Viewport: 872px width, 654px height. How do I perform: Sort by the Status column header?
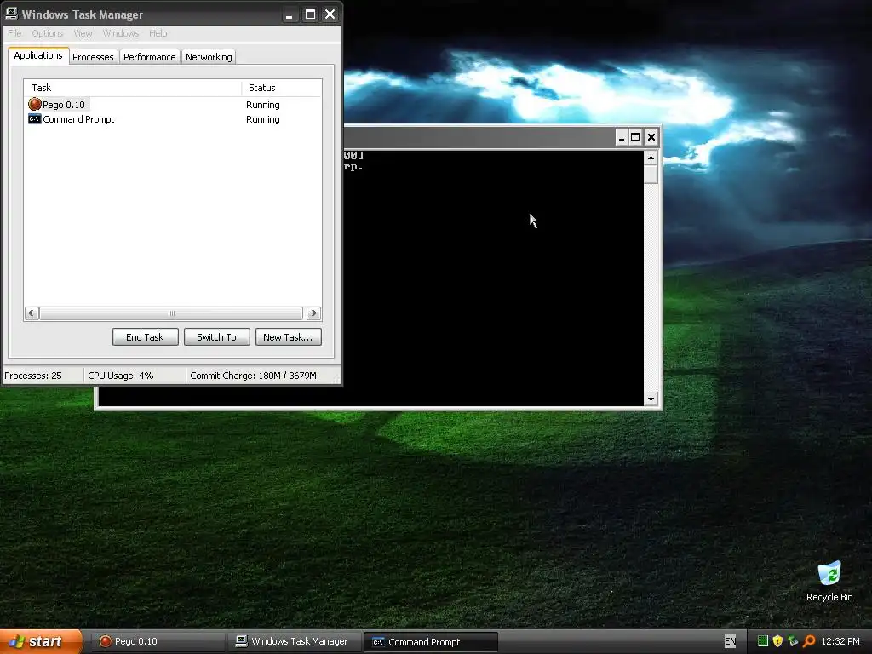pyautogui.click(x=281, y=88)
